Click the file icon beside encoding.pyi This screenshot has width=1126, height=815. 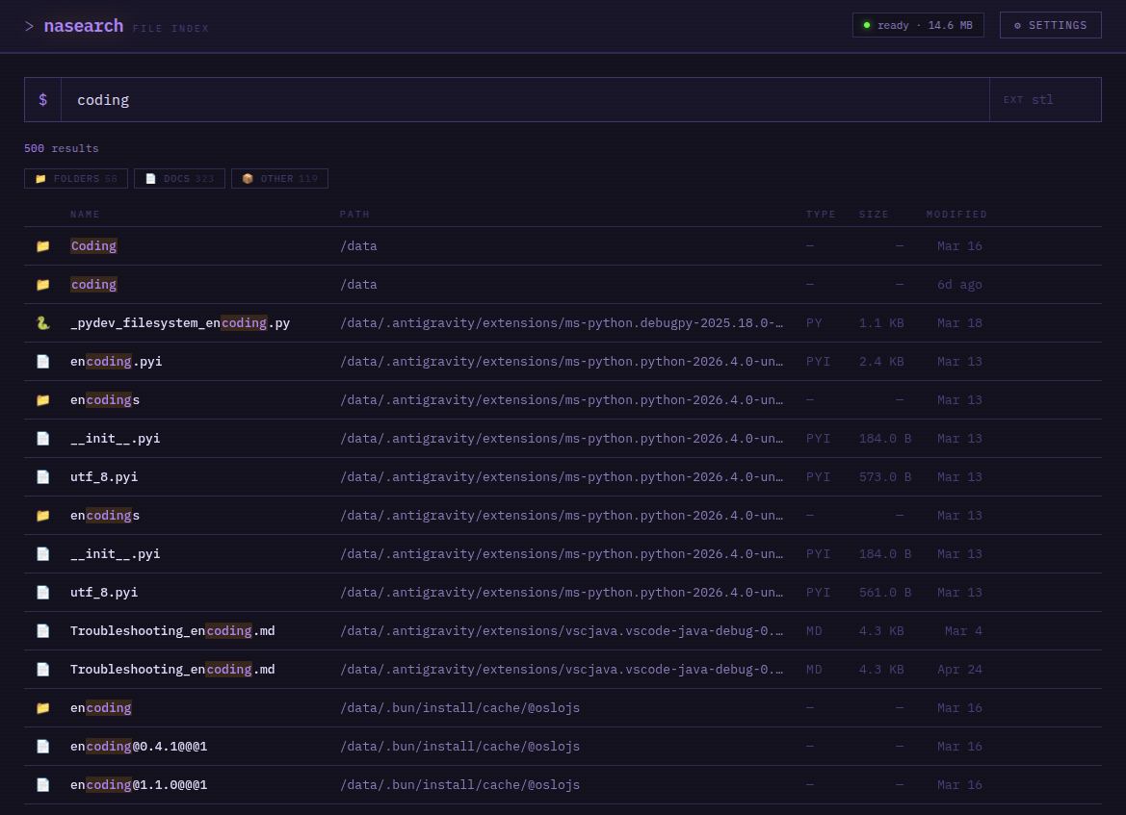pos(43,362)
